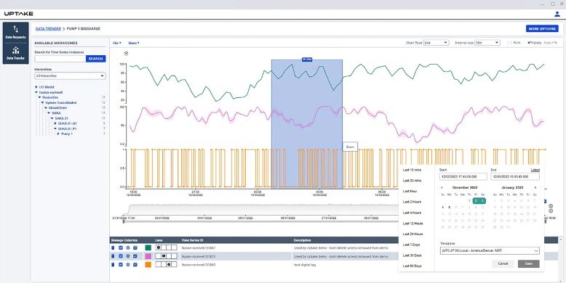Click the MORE OPTIONS button
566x283 pixels.
[x=542, y=28]
